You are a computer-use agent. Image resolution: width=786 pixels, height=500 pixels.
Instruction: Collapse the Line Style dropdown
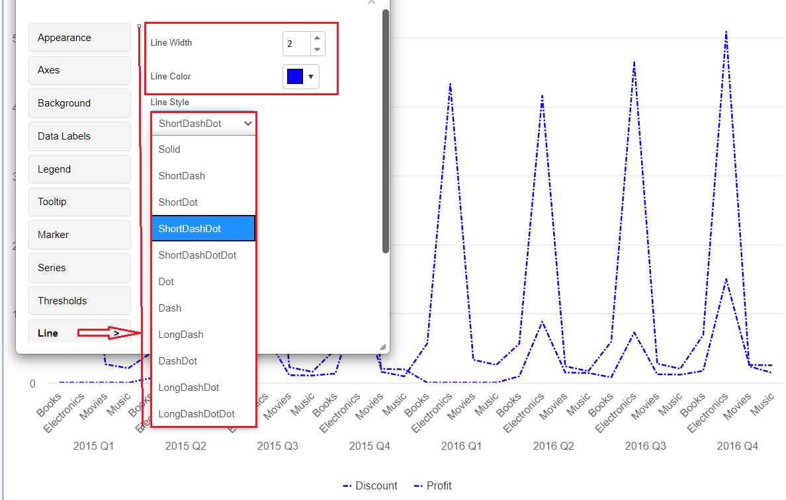203,124
